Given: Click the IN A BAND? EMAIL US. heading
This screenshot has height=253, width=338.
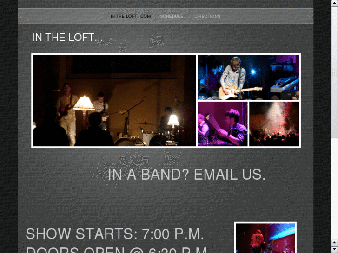Looking at the screenshot, I should [187, 174].
